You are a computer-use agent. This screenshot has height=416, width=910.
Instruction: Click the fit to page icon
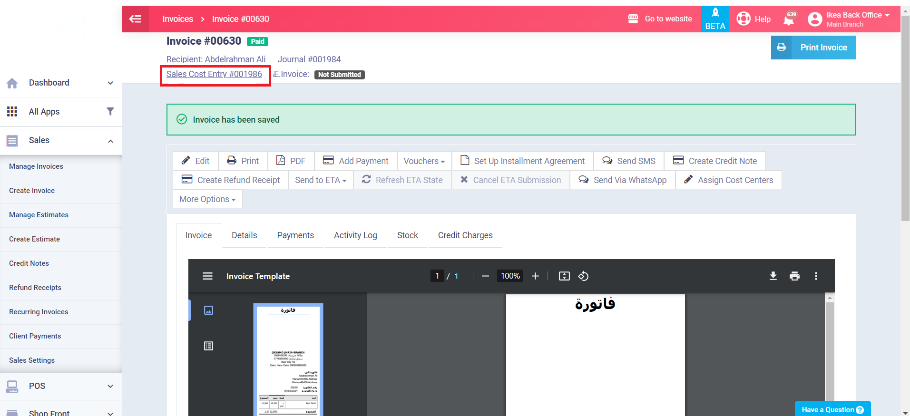(x=564, y=276)
